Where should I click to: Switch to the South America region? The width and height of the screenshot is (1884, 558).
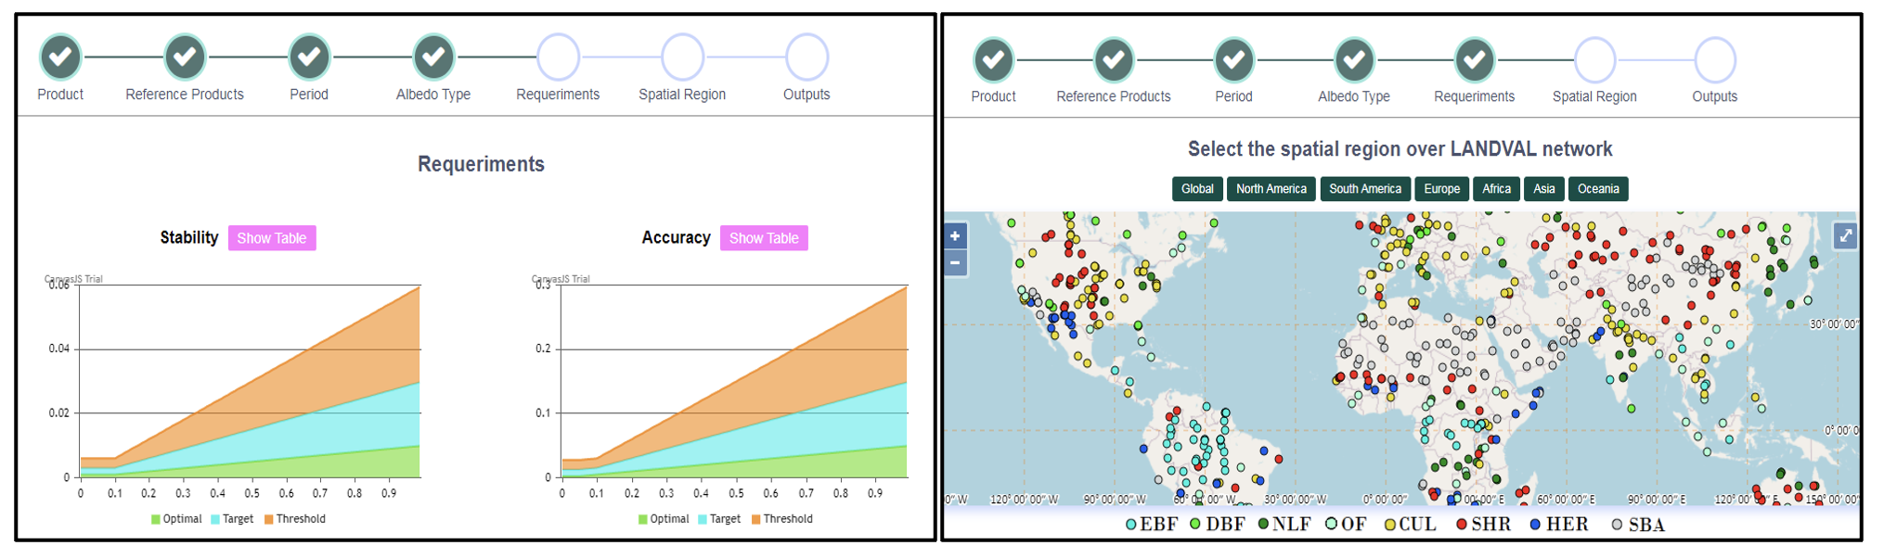click(x=1365, y=189)
